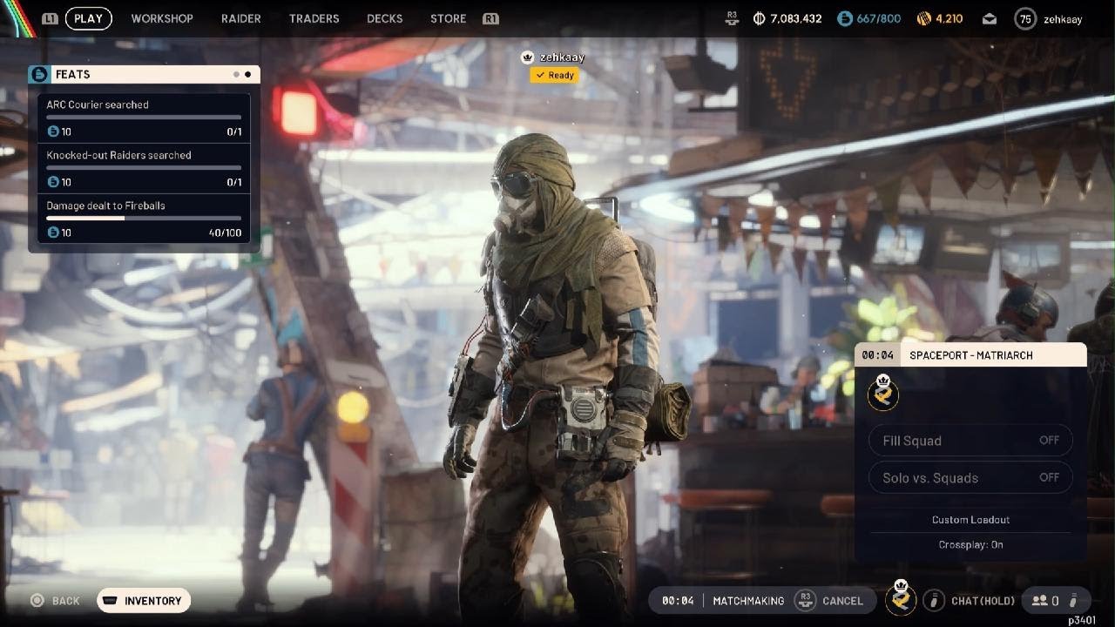The width and height of the screenshot is (1115, 627).
Task: Click the microphone icon beside friends count
Action: pyautogui.click(x=1073, y=601)
